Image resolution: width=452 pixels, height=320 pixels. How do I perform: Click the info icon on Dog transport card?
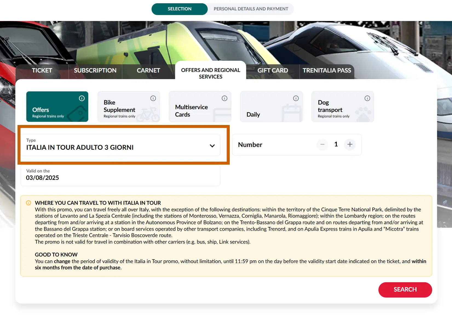(367, 98)
